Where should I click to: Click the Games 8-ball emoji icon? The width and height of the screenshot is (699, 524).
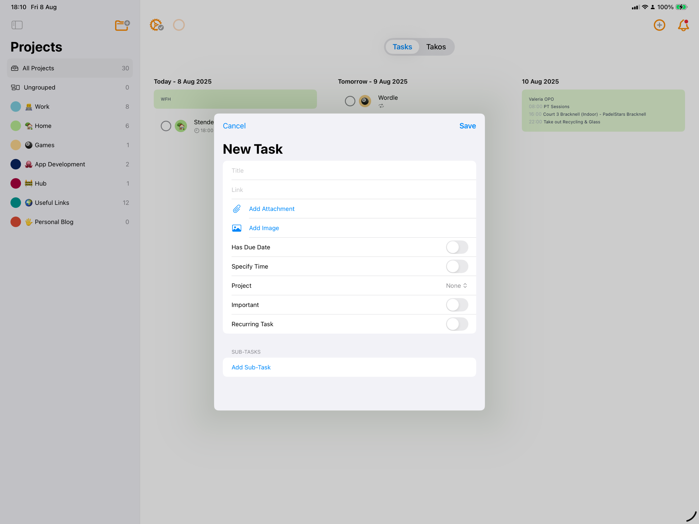29,145
